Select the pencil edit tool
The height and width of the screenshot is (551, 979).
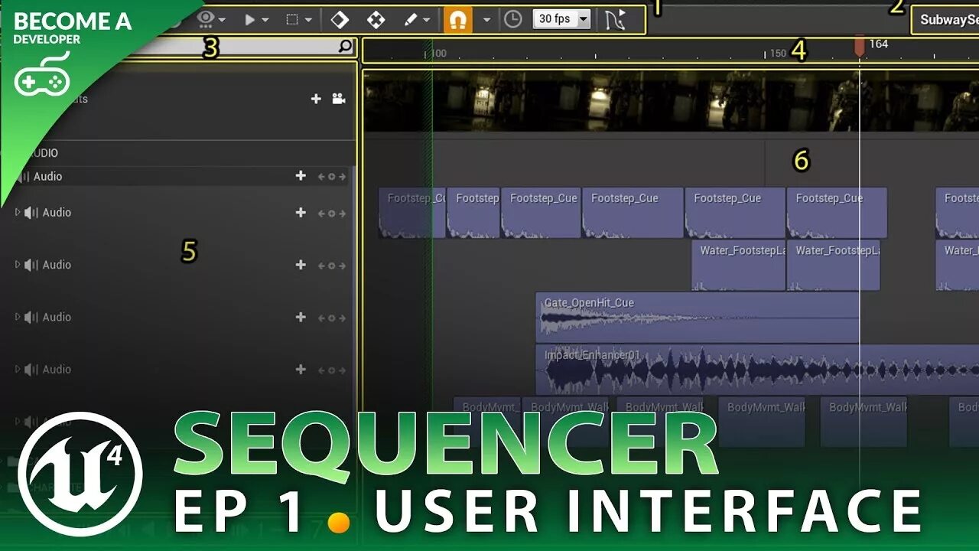tap(411, 19)
